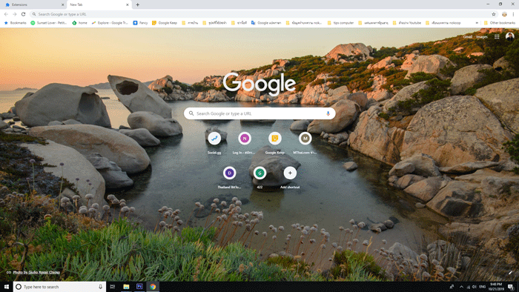This screenshot has width=519, height=292.
Task: Click the Add shortcut button
Action: (290, 178)
